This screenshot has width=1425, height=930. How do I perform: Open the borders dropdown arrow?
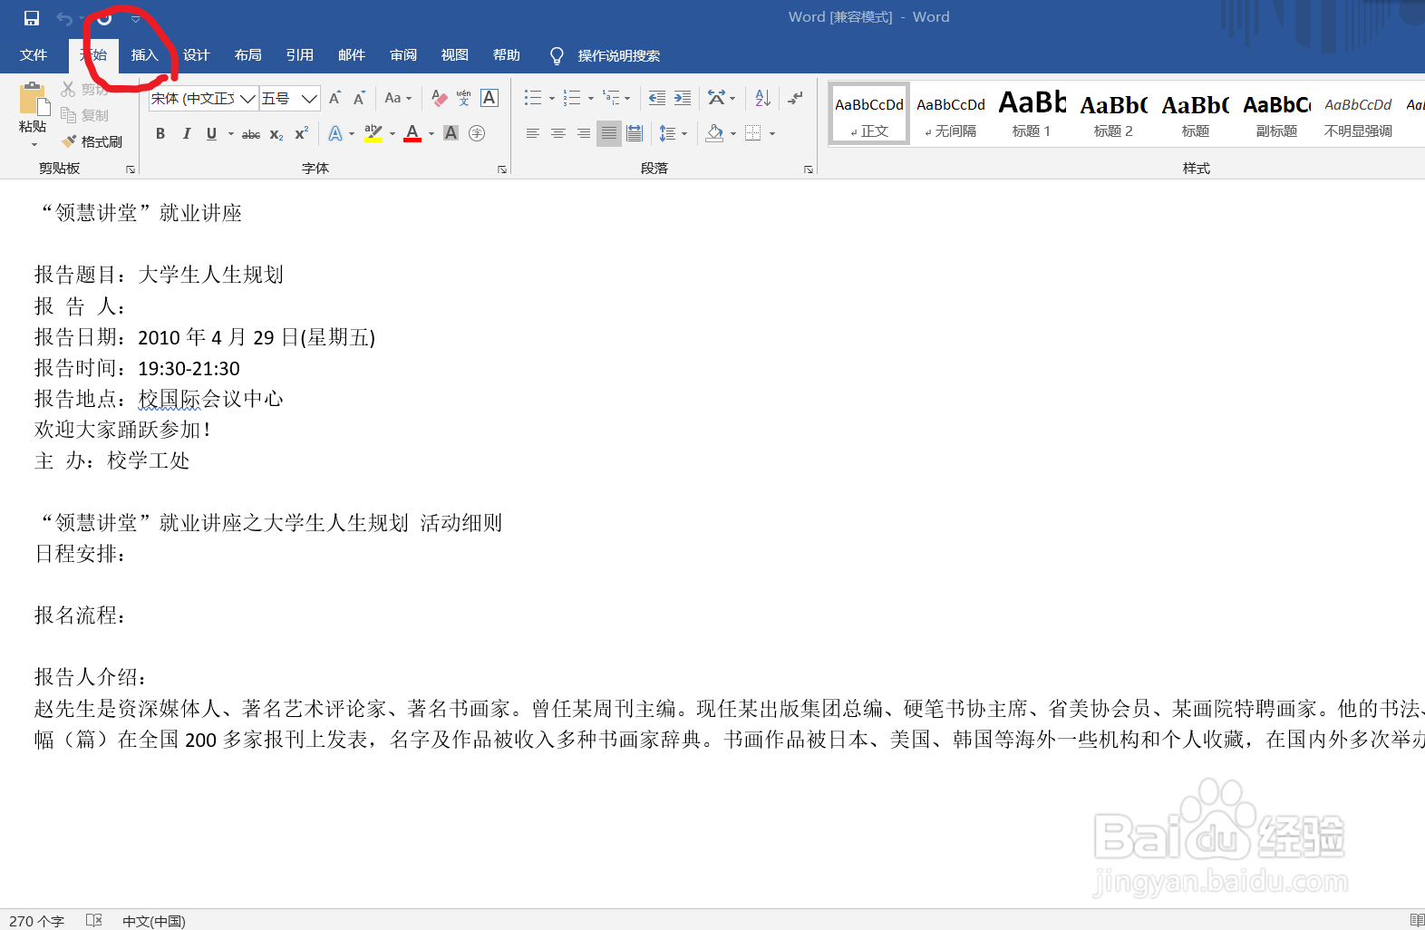click(x=772, y=133)
